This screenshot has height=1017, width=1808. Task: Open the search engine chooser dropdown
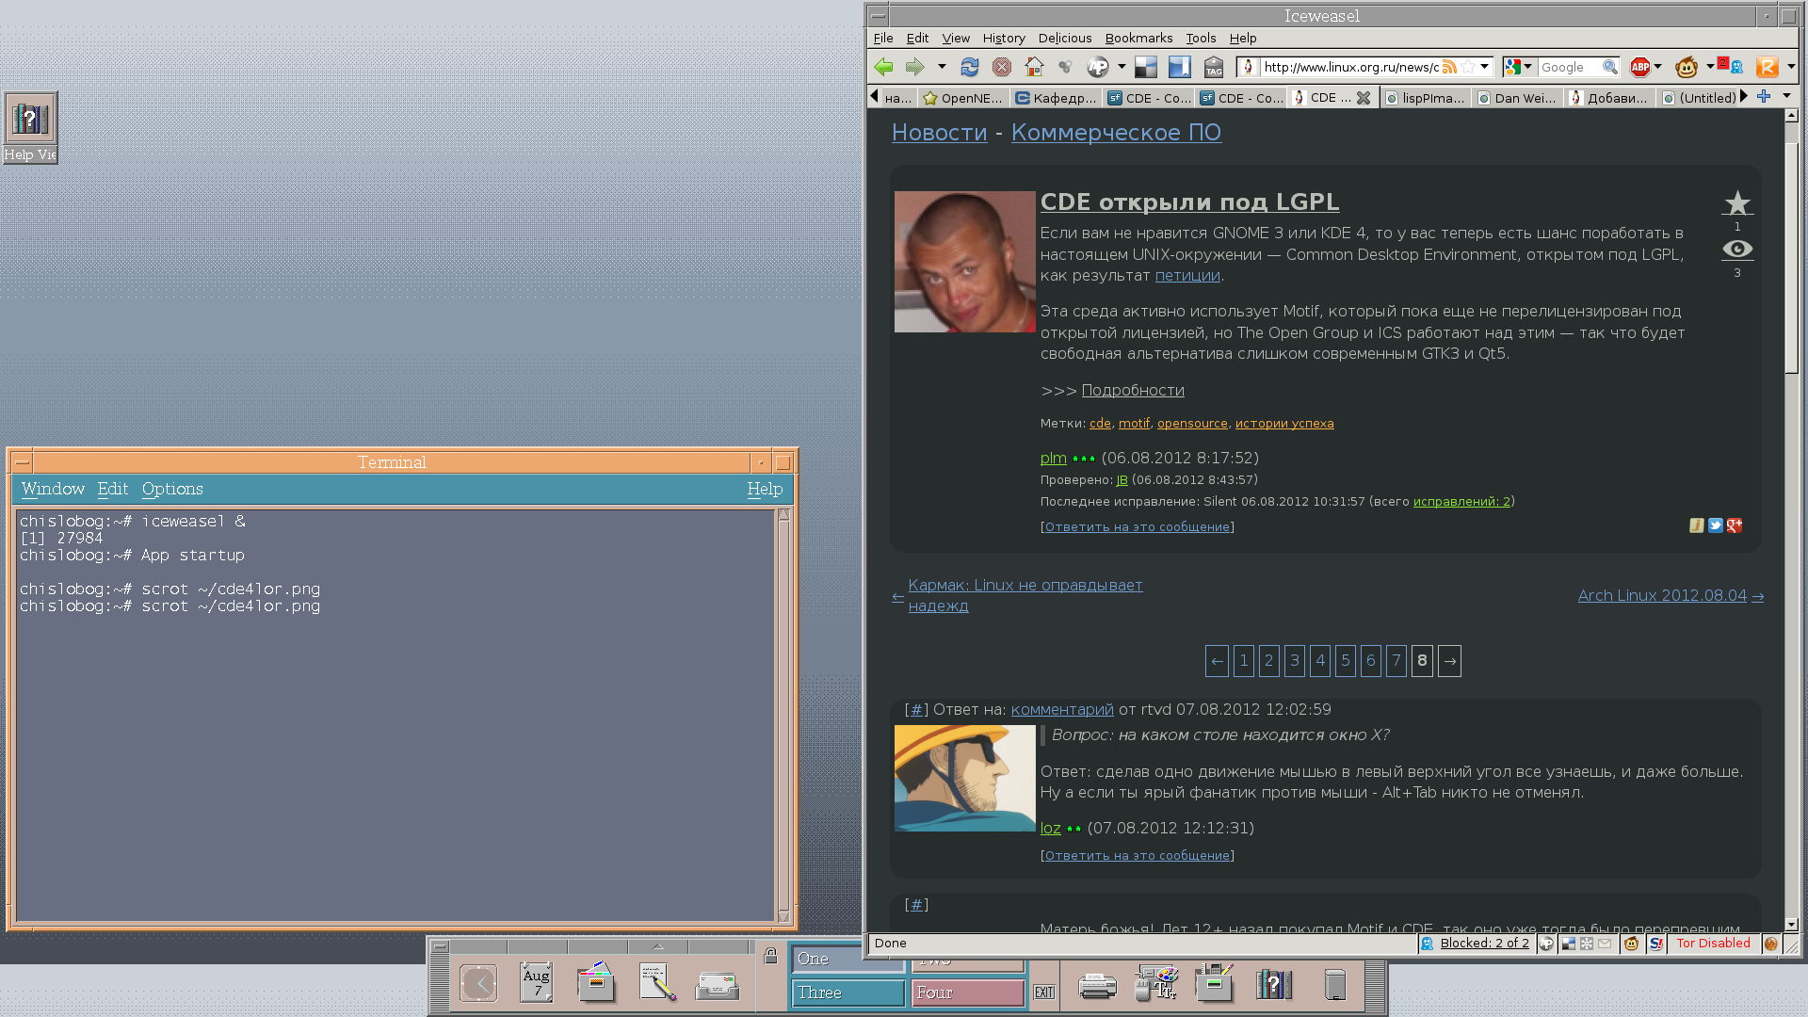1526,67
